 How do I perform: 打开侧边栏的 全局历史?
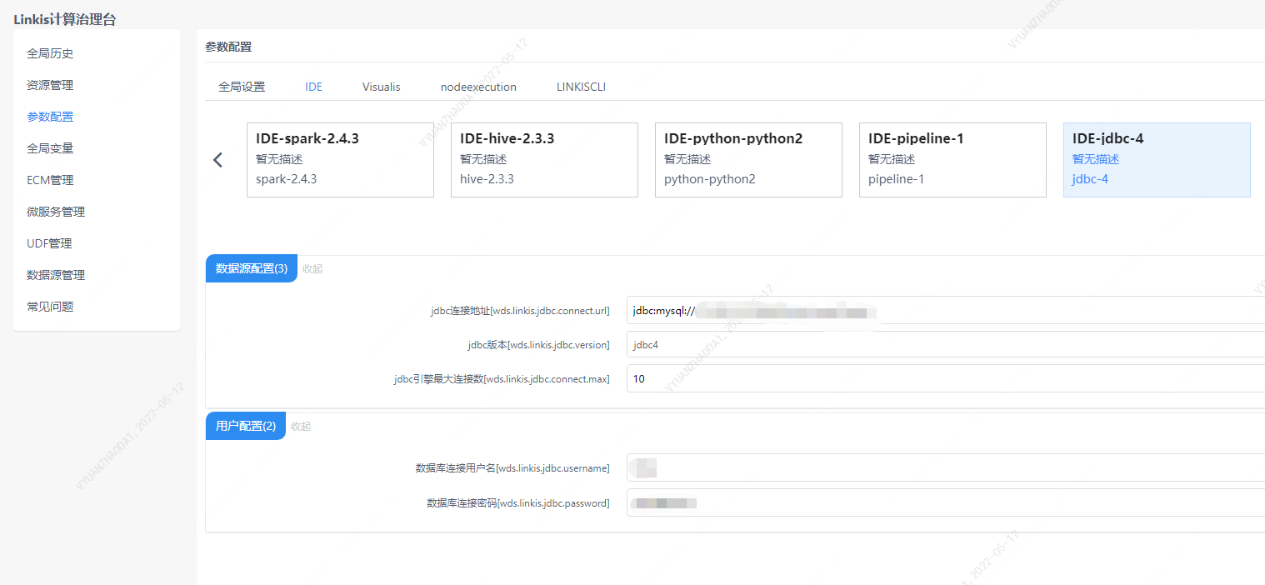50,52
